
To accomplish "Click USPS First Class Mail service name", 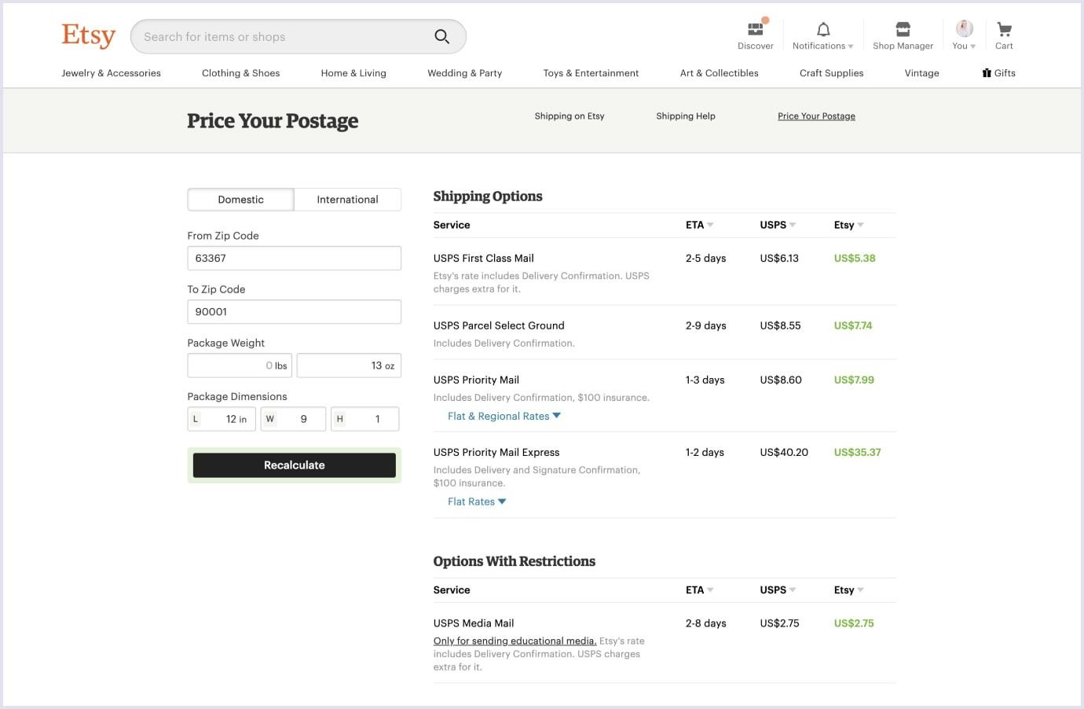I will click(x=483, y=259).
